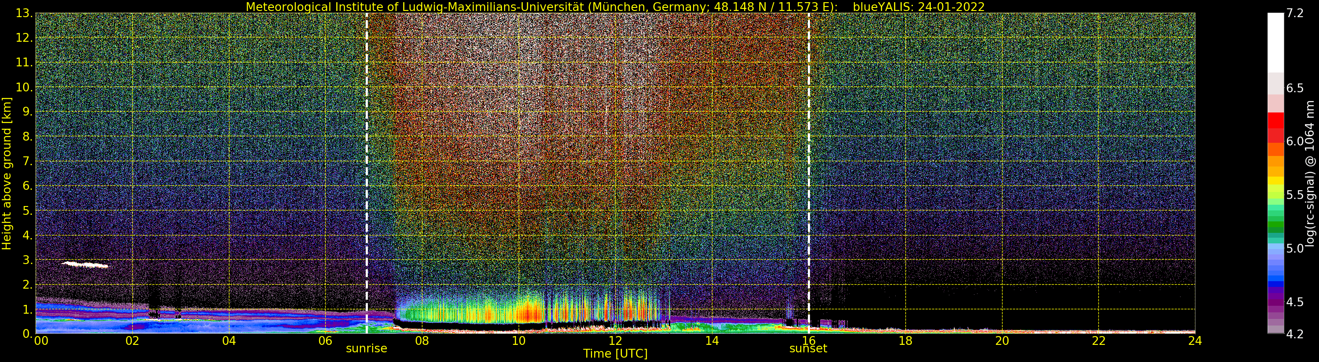Click the time tick label '08'
The height and width of the screenshot is (362, 1319).
click(x=422, y=341)
